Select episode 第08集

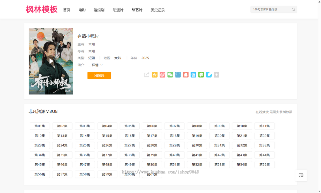197,126
